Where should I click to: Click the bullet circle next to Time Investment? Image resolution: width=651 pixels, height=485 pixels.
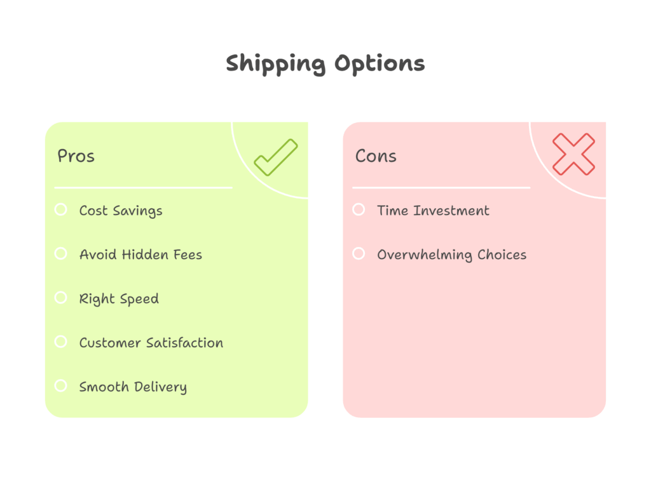coord(359,209)
